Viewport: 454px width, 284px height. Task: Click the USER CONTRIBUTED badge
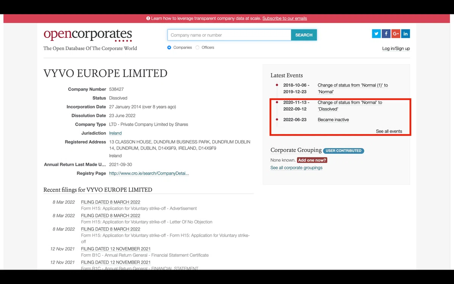343,151
